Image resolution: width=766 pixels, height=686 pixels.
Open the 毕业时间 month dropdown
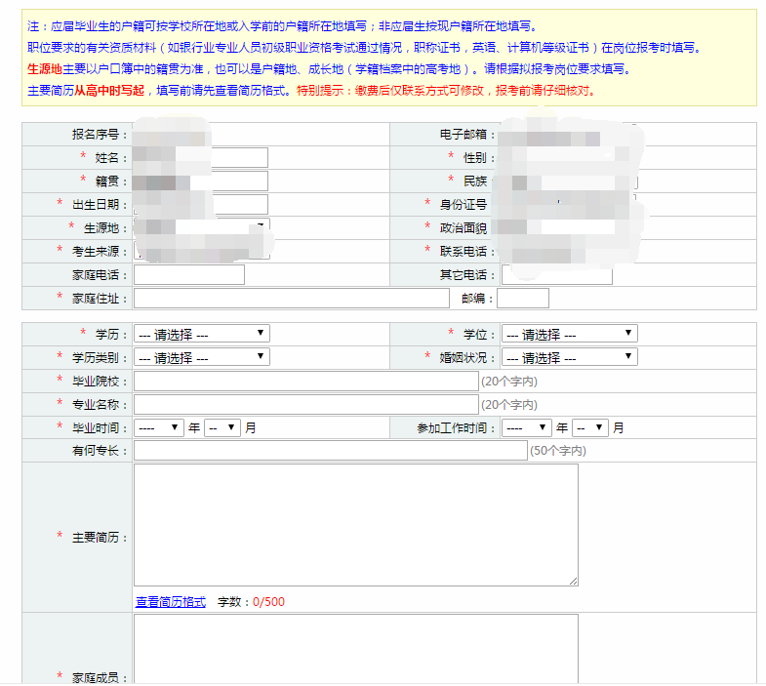pyautogui.click(x=222, y=427)
